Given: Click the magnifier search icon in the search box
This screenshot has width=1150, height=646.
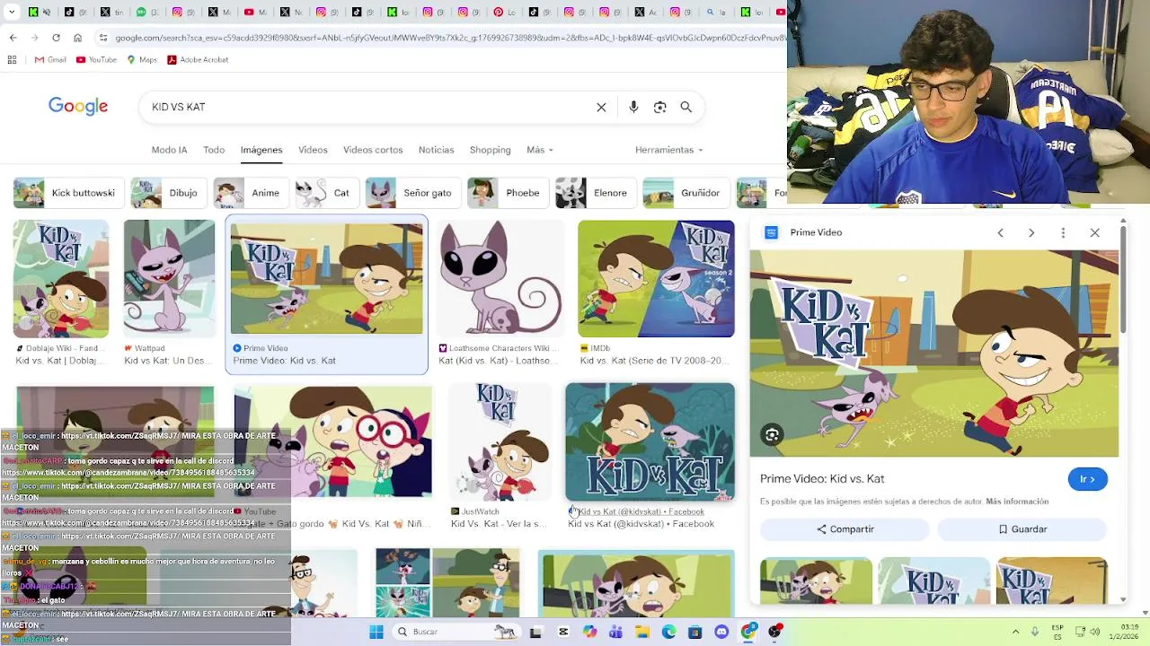Looking at the screenshot, I should pos(686,107).
